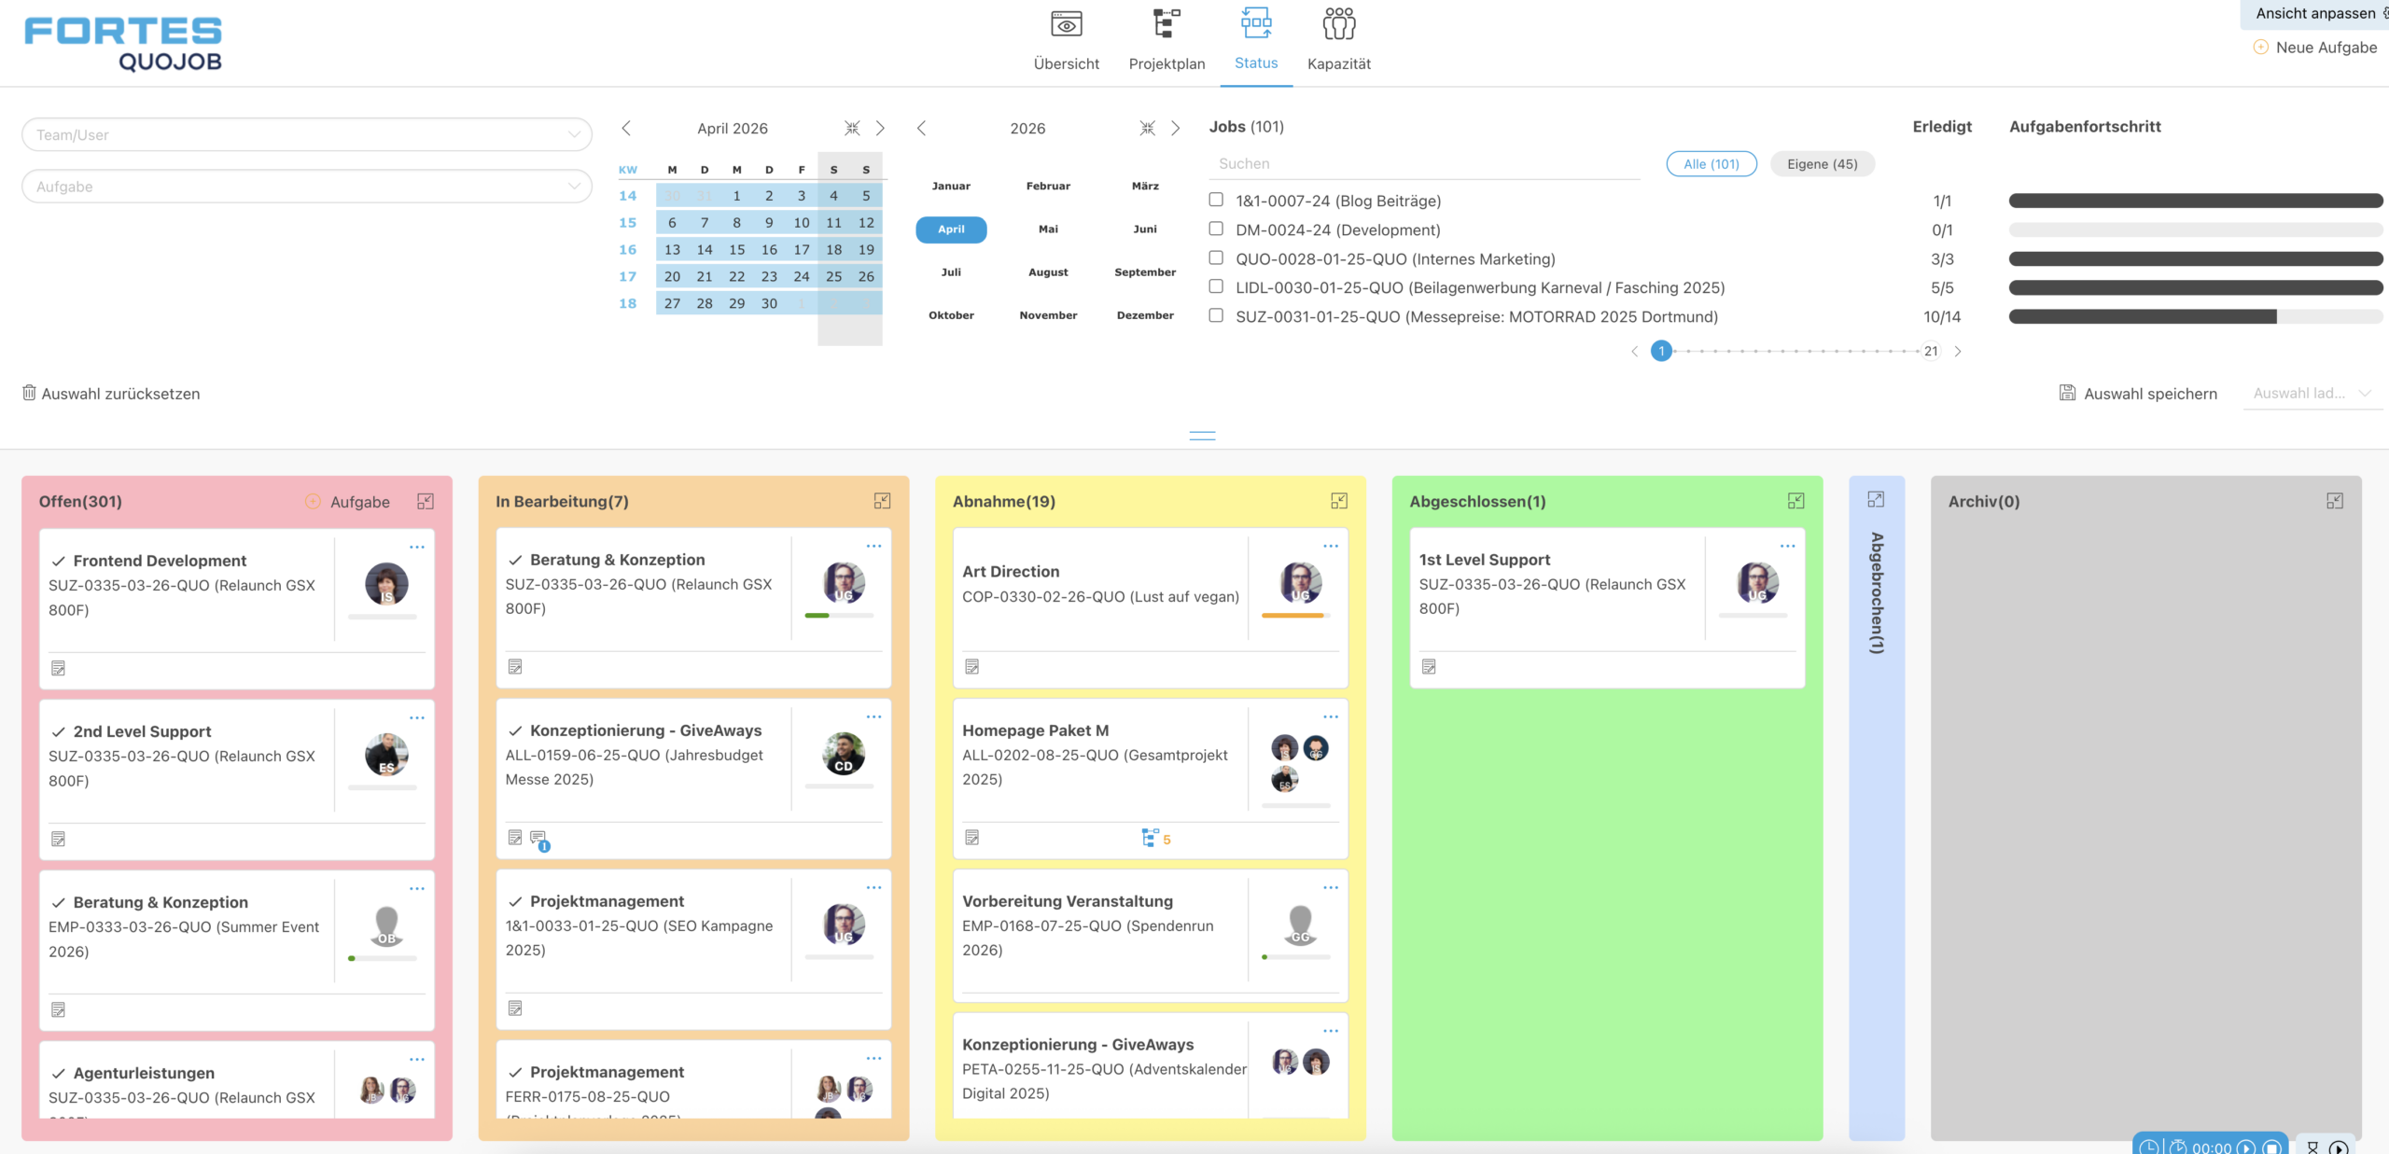Image resolution: width=2389 pixels, height=1154 pixels.
Task: Open the options menu on Art Direction card
Action: [x=1329, y=546]
